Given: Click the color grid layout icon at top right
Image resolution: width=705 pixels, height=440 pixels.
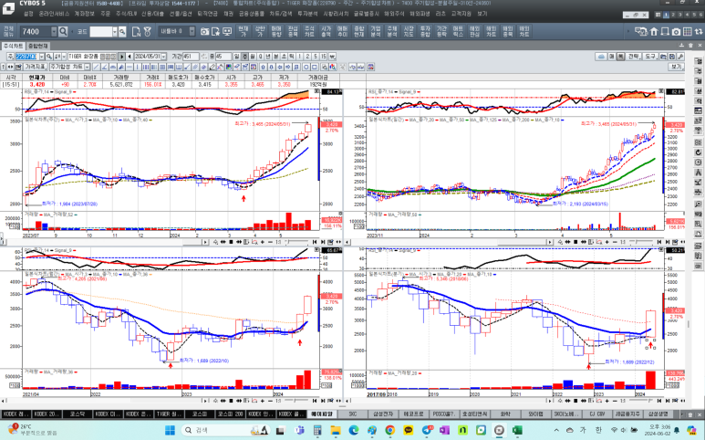Looking at the screenshot, I should coord(688,31).
